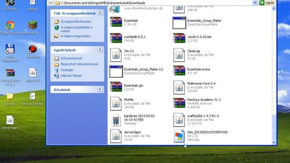Click the ClearLag file name text

click(x=193, y=51)
